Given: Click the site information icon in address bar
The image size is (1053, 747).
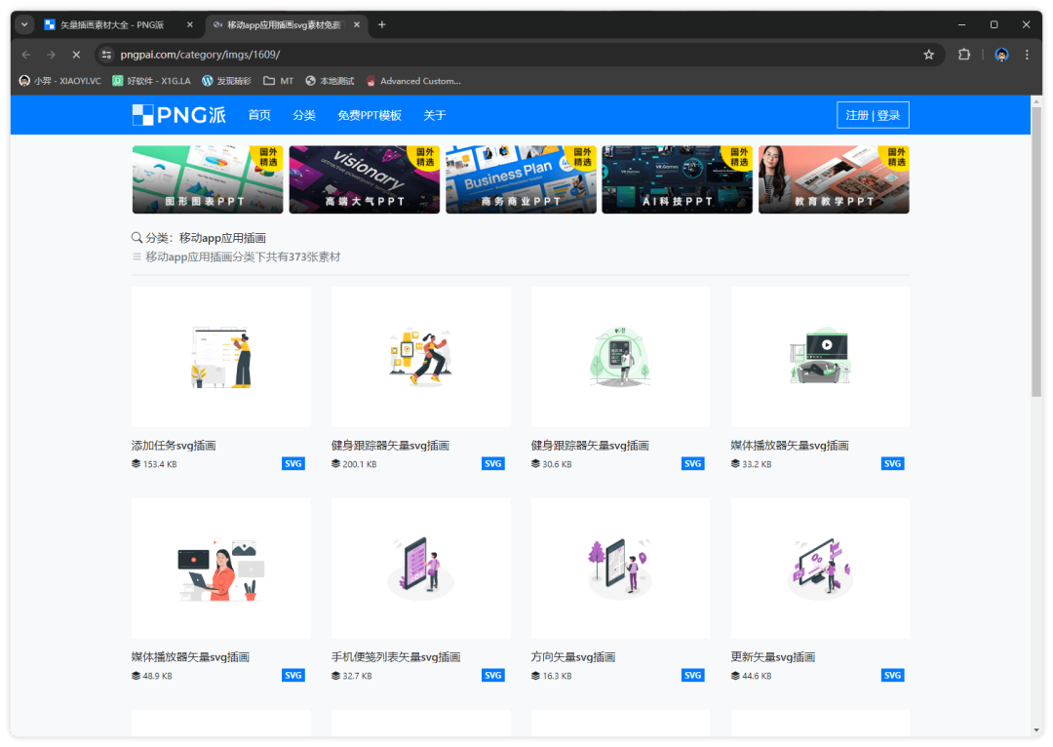Looking at the screenshot, I should (106, 55).
